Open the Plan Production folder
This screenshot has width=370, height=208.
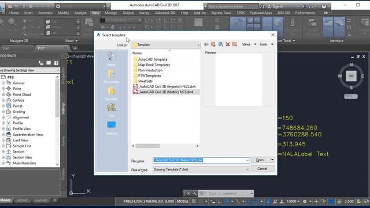[148, 70]
